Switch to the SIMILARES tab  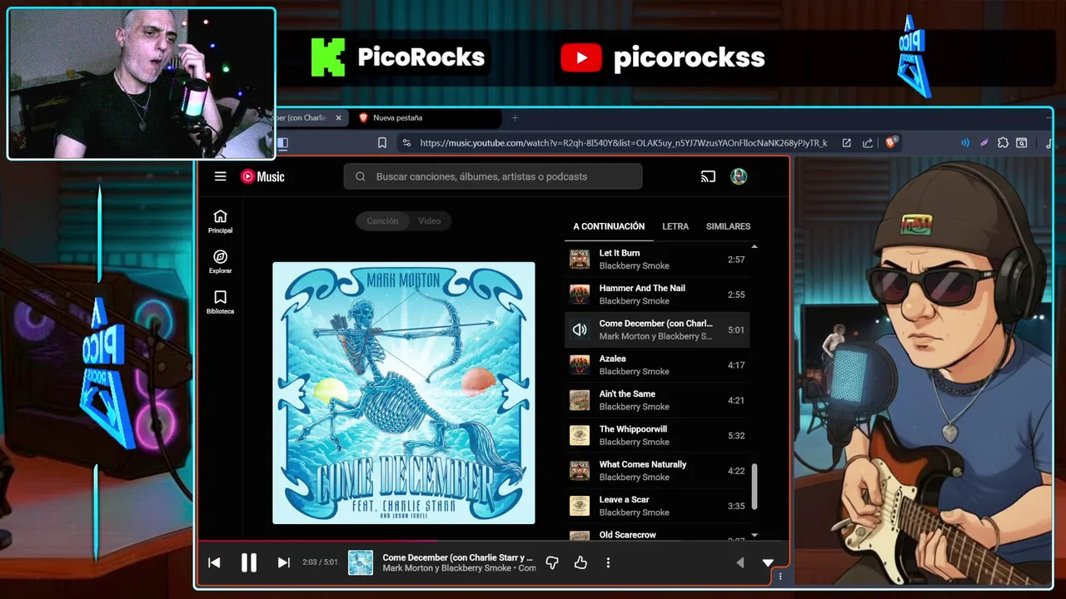coord(728,226)
